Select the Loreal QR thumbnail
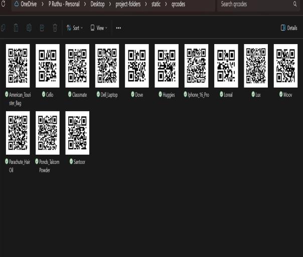The image size is (303, 257). [x=226, y=66]
